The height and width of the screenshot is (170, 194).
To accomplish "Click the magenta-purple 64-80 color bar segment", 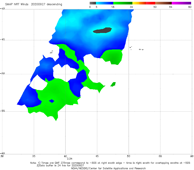I will (181, 3).
